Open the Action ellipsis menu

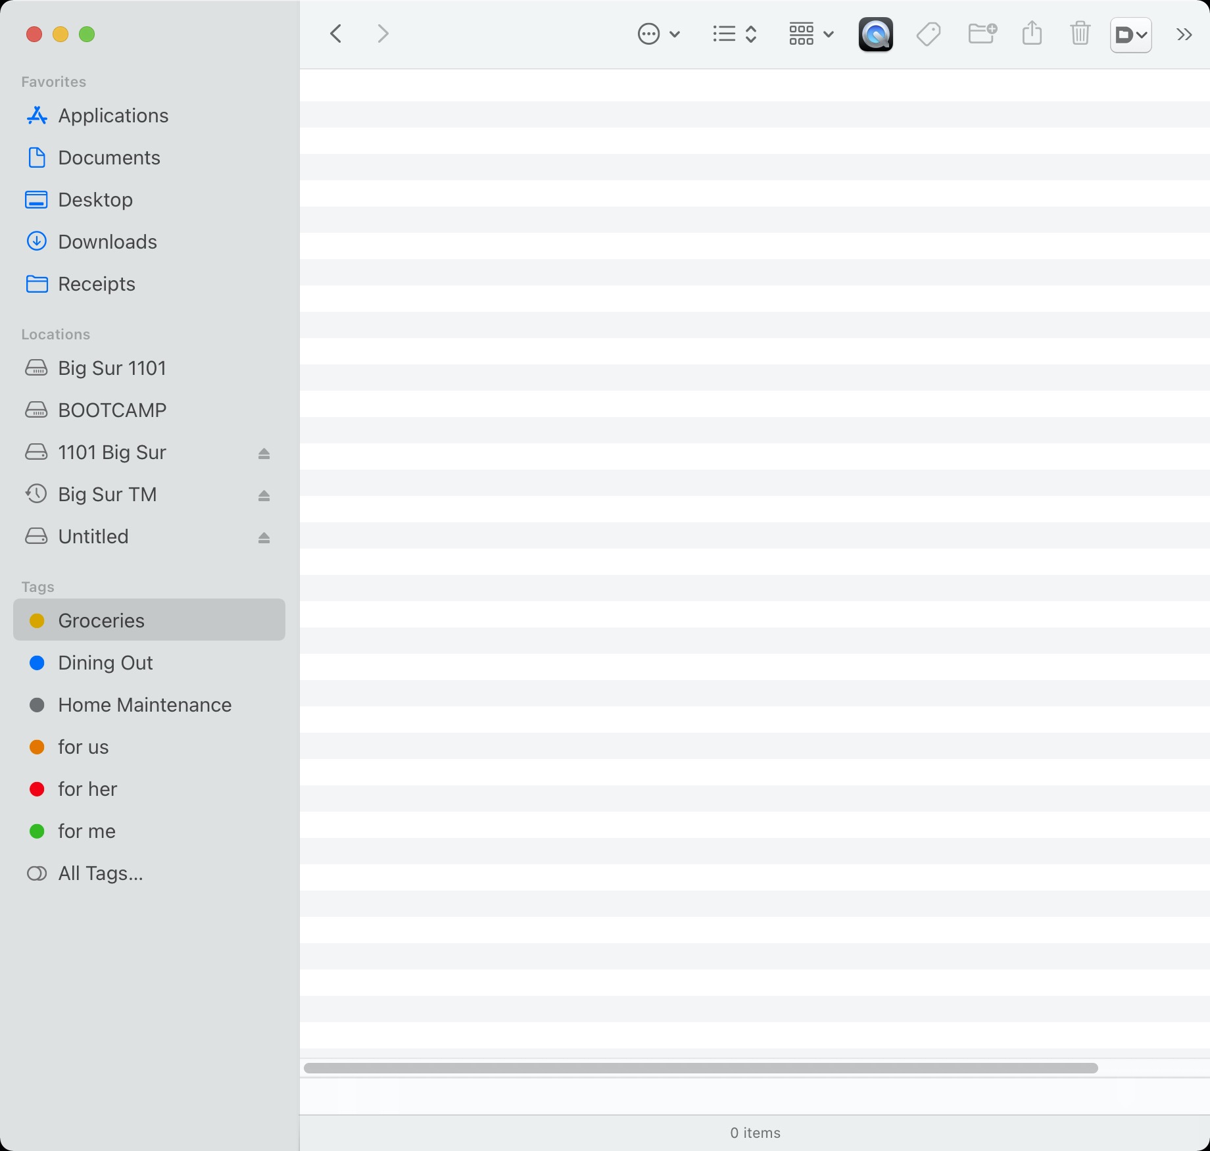pos(659,34)
